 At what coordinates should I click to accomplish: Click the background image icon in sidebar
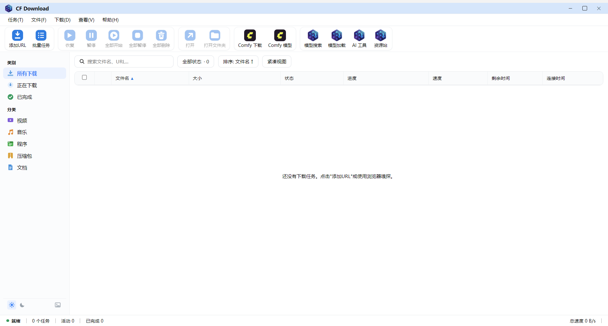[x=58, y=305]
